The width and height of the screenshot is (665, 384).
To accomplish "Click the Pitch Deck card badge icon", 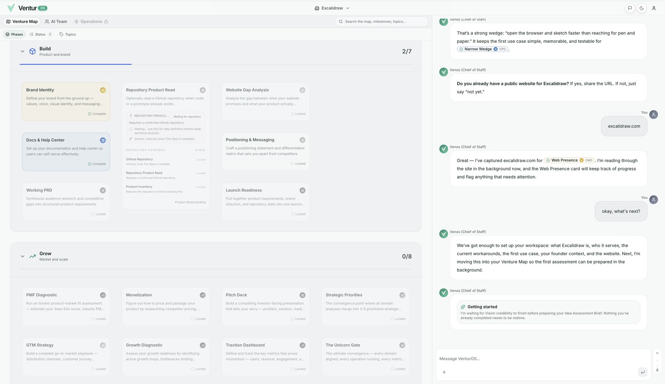I will (x=302, y=295).
